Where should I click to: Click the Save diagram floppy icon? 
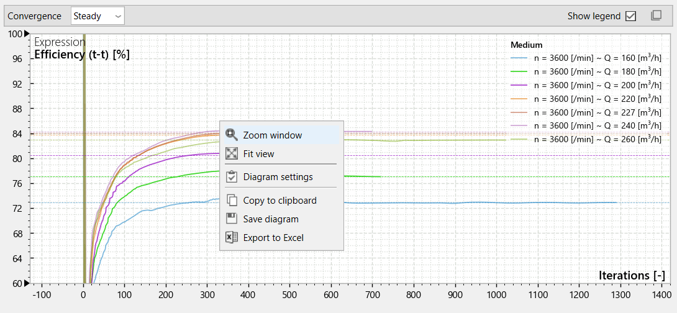232,219
